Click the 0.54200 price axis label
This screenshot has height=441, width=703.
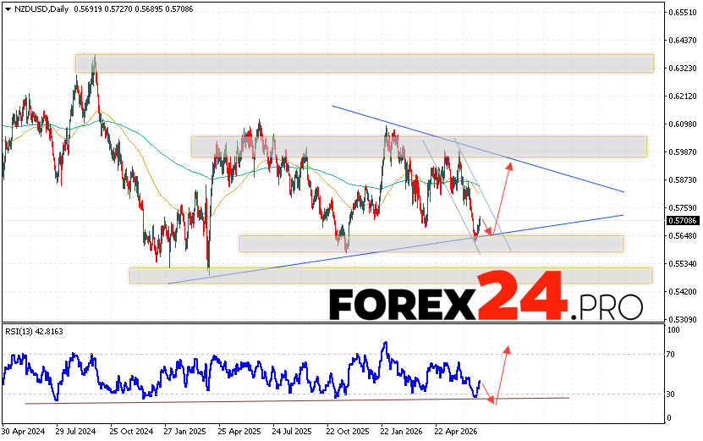tap(683, 292)
